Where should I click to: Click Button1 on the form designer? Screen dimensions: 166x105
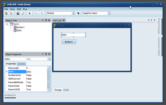(x=69, y=42)
